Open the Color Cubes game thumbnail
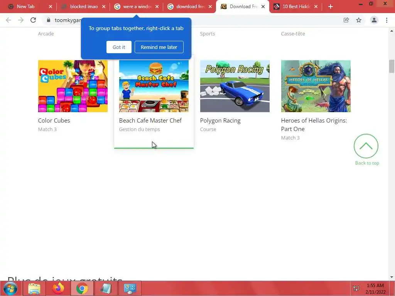Image resolution: width=395 pixels, height=296 pixels. tap(73, 86)
